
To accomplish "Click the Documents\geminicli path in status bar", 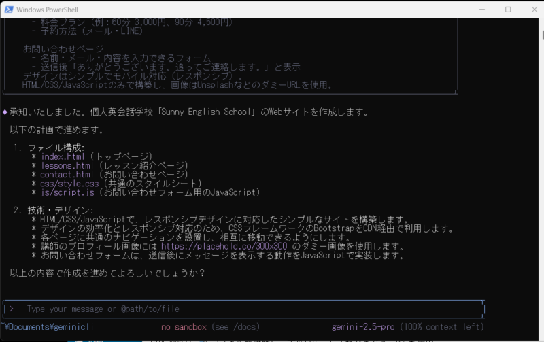I will [47, 327].
